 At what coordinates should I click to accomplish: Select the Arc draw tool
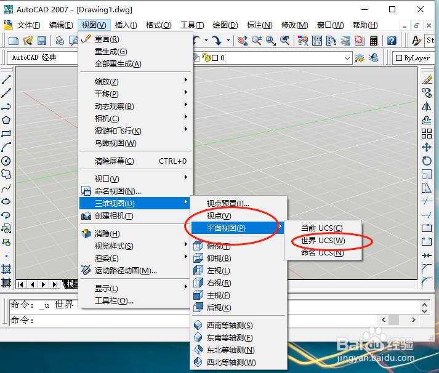[6, 147]
